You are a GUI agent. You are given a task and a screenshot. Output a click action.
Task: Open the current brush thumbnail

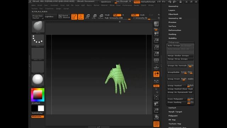pyautogui.click(x=38, y=27)
